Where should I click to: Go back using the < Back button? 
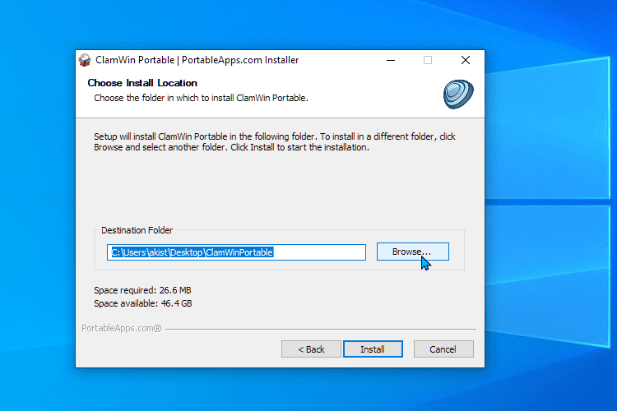(x=311, y=349)
